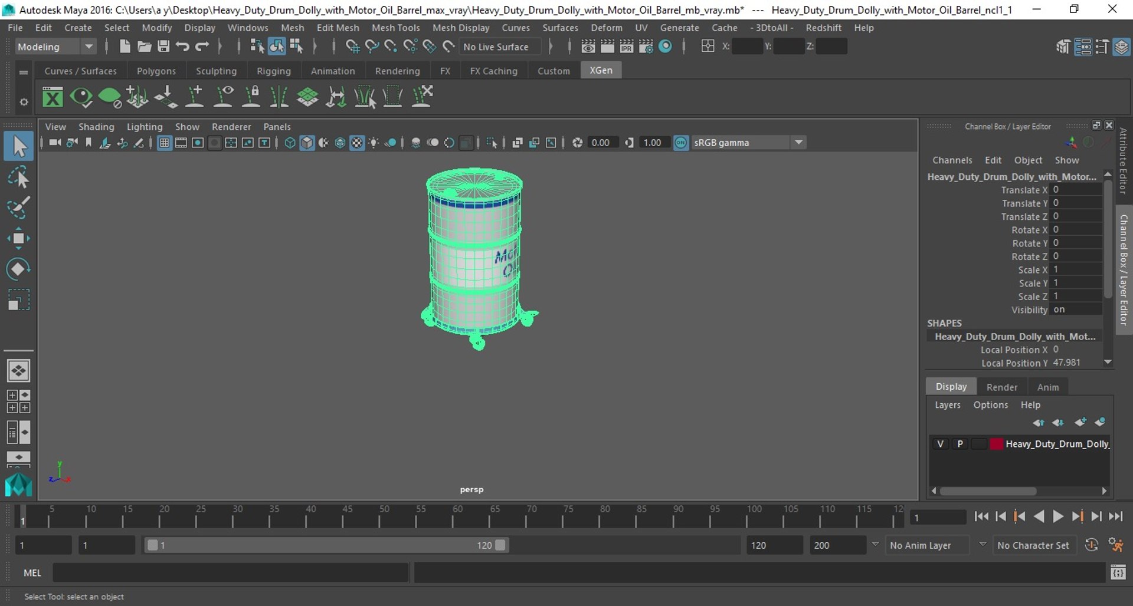Play the animation forward
The width and height of the screenshot is (1133, 606).
pyautogui.click(x=1058, y=516)
